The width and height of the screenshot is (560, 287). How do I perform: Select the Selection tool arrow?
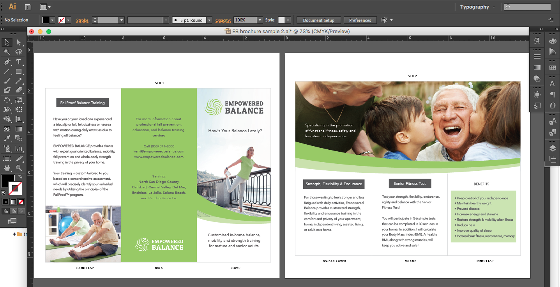tap(7, 42)
